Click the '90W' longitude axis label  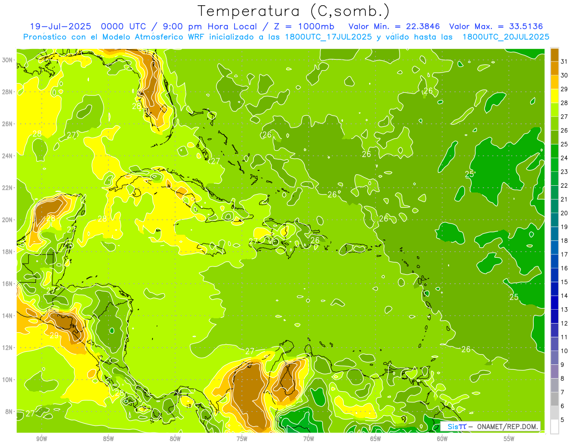tap(41, 439)
